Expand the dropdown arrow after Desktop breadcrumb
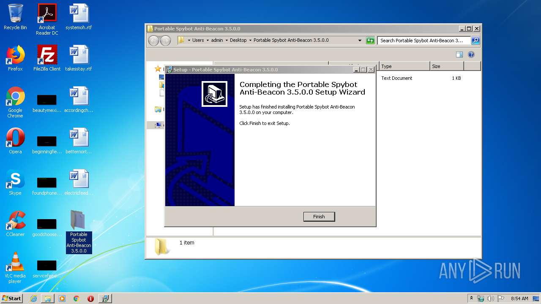This screenshot has height=304, width=541. click(x=250, y=41)
